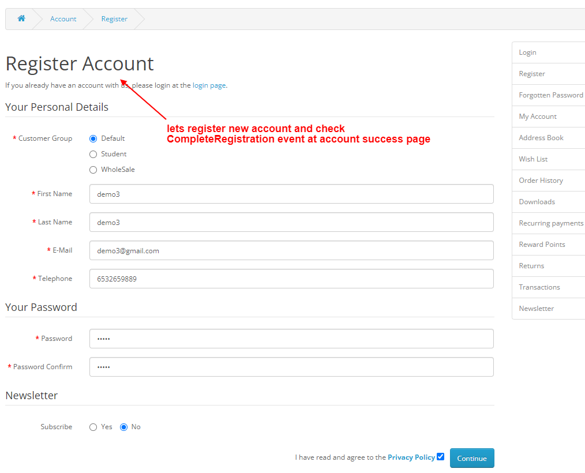Click into the E-Mail field

pyautogui.click(x=291, y=251)
